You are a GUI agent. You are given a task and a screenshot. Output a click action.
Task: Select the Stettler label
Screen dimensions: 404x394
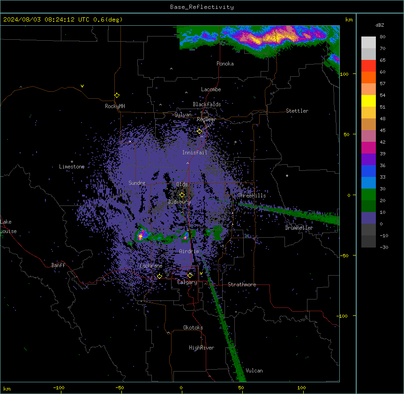297,111
